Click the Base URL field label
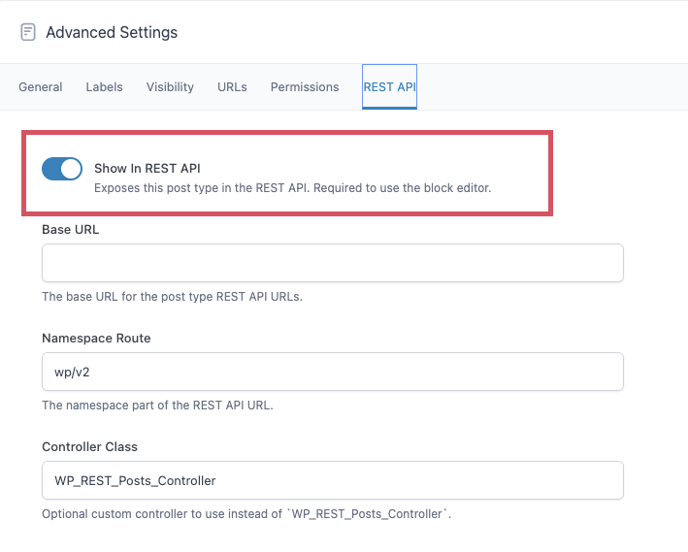 70,230
